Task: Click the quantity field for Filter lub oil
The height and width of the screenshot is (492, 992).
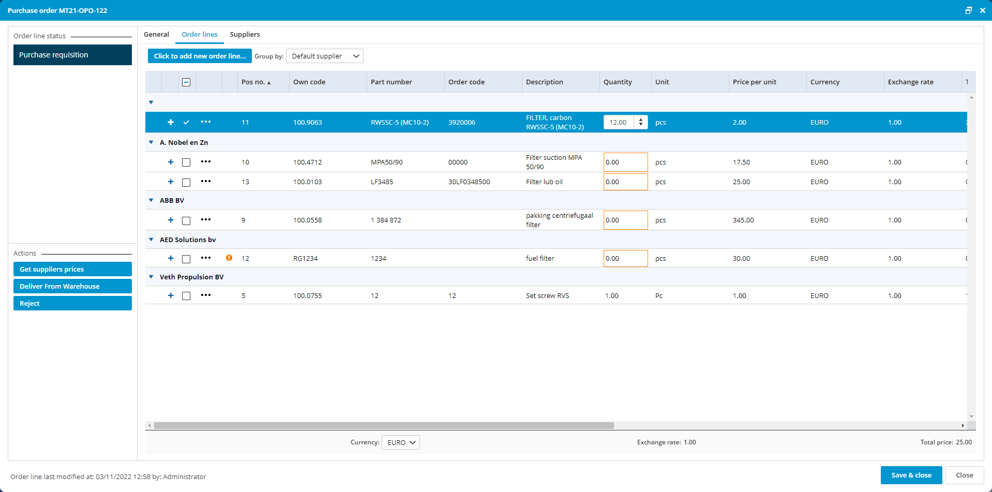Action: coord(625,182)
